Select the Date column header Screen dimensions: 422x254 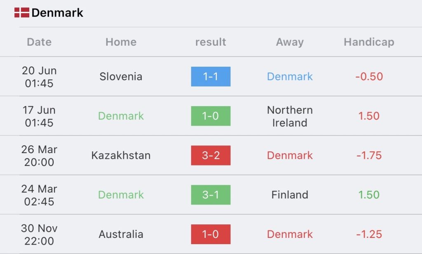[x=39, y=42]
